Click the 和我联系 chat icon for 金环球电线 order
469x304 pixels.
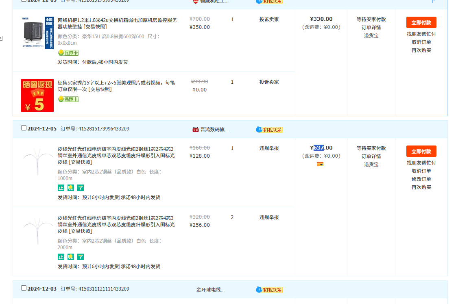269,290
